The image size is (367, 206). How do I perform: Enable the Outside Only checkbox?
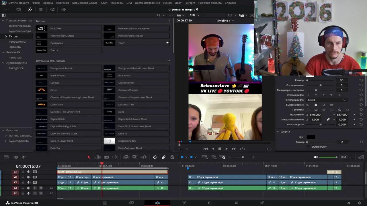click(308, 147)
